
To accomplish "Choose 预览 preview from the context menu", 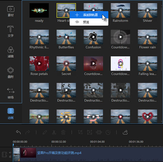I will (x=89, y=22).
